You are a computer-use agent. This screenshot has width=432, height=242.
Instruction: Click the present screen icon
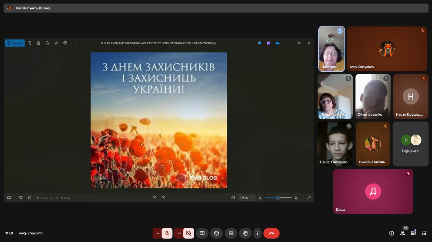(x=202, y=233)
